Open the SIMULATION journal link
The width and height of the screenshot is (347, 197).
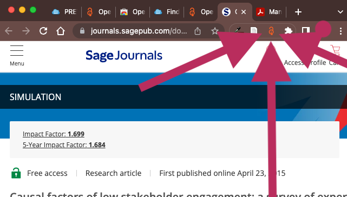[35, 97]
